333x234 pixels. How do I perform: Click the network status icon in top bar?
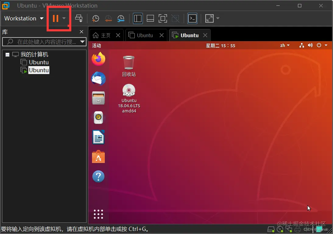(x=302, y=45)
